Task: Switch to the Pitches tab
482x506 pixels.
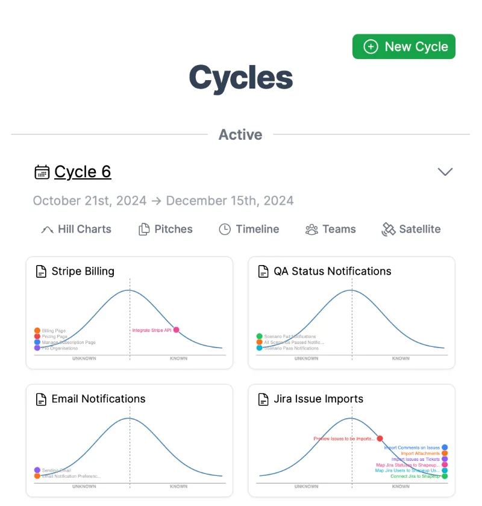Action: point(166,230)
